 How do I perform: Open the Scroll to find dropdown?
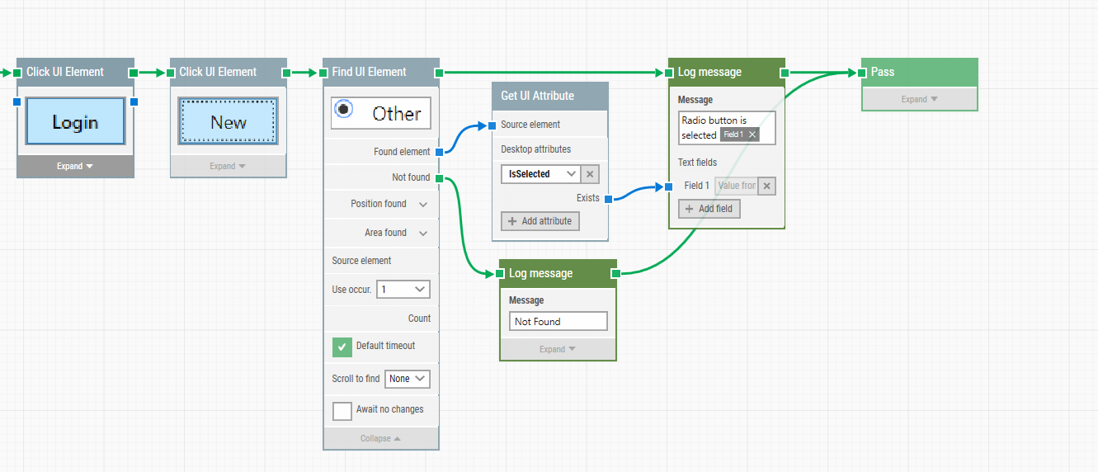(408, 379)
